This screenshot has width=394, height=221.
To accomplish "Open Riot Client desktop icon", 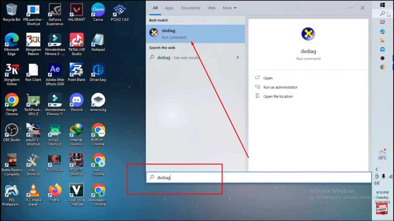I will tap(33, 72).
